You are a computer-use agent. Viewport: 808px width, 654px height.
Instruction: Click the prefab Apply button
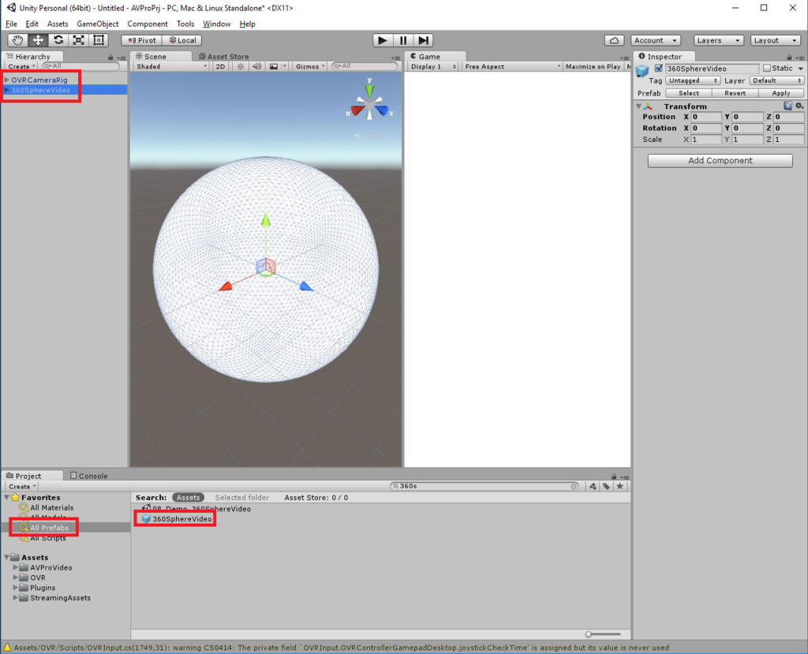point(780,93)
